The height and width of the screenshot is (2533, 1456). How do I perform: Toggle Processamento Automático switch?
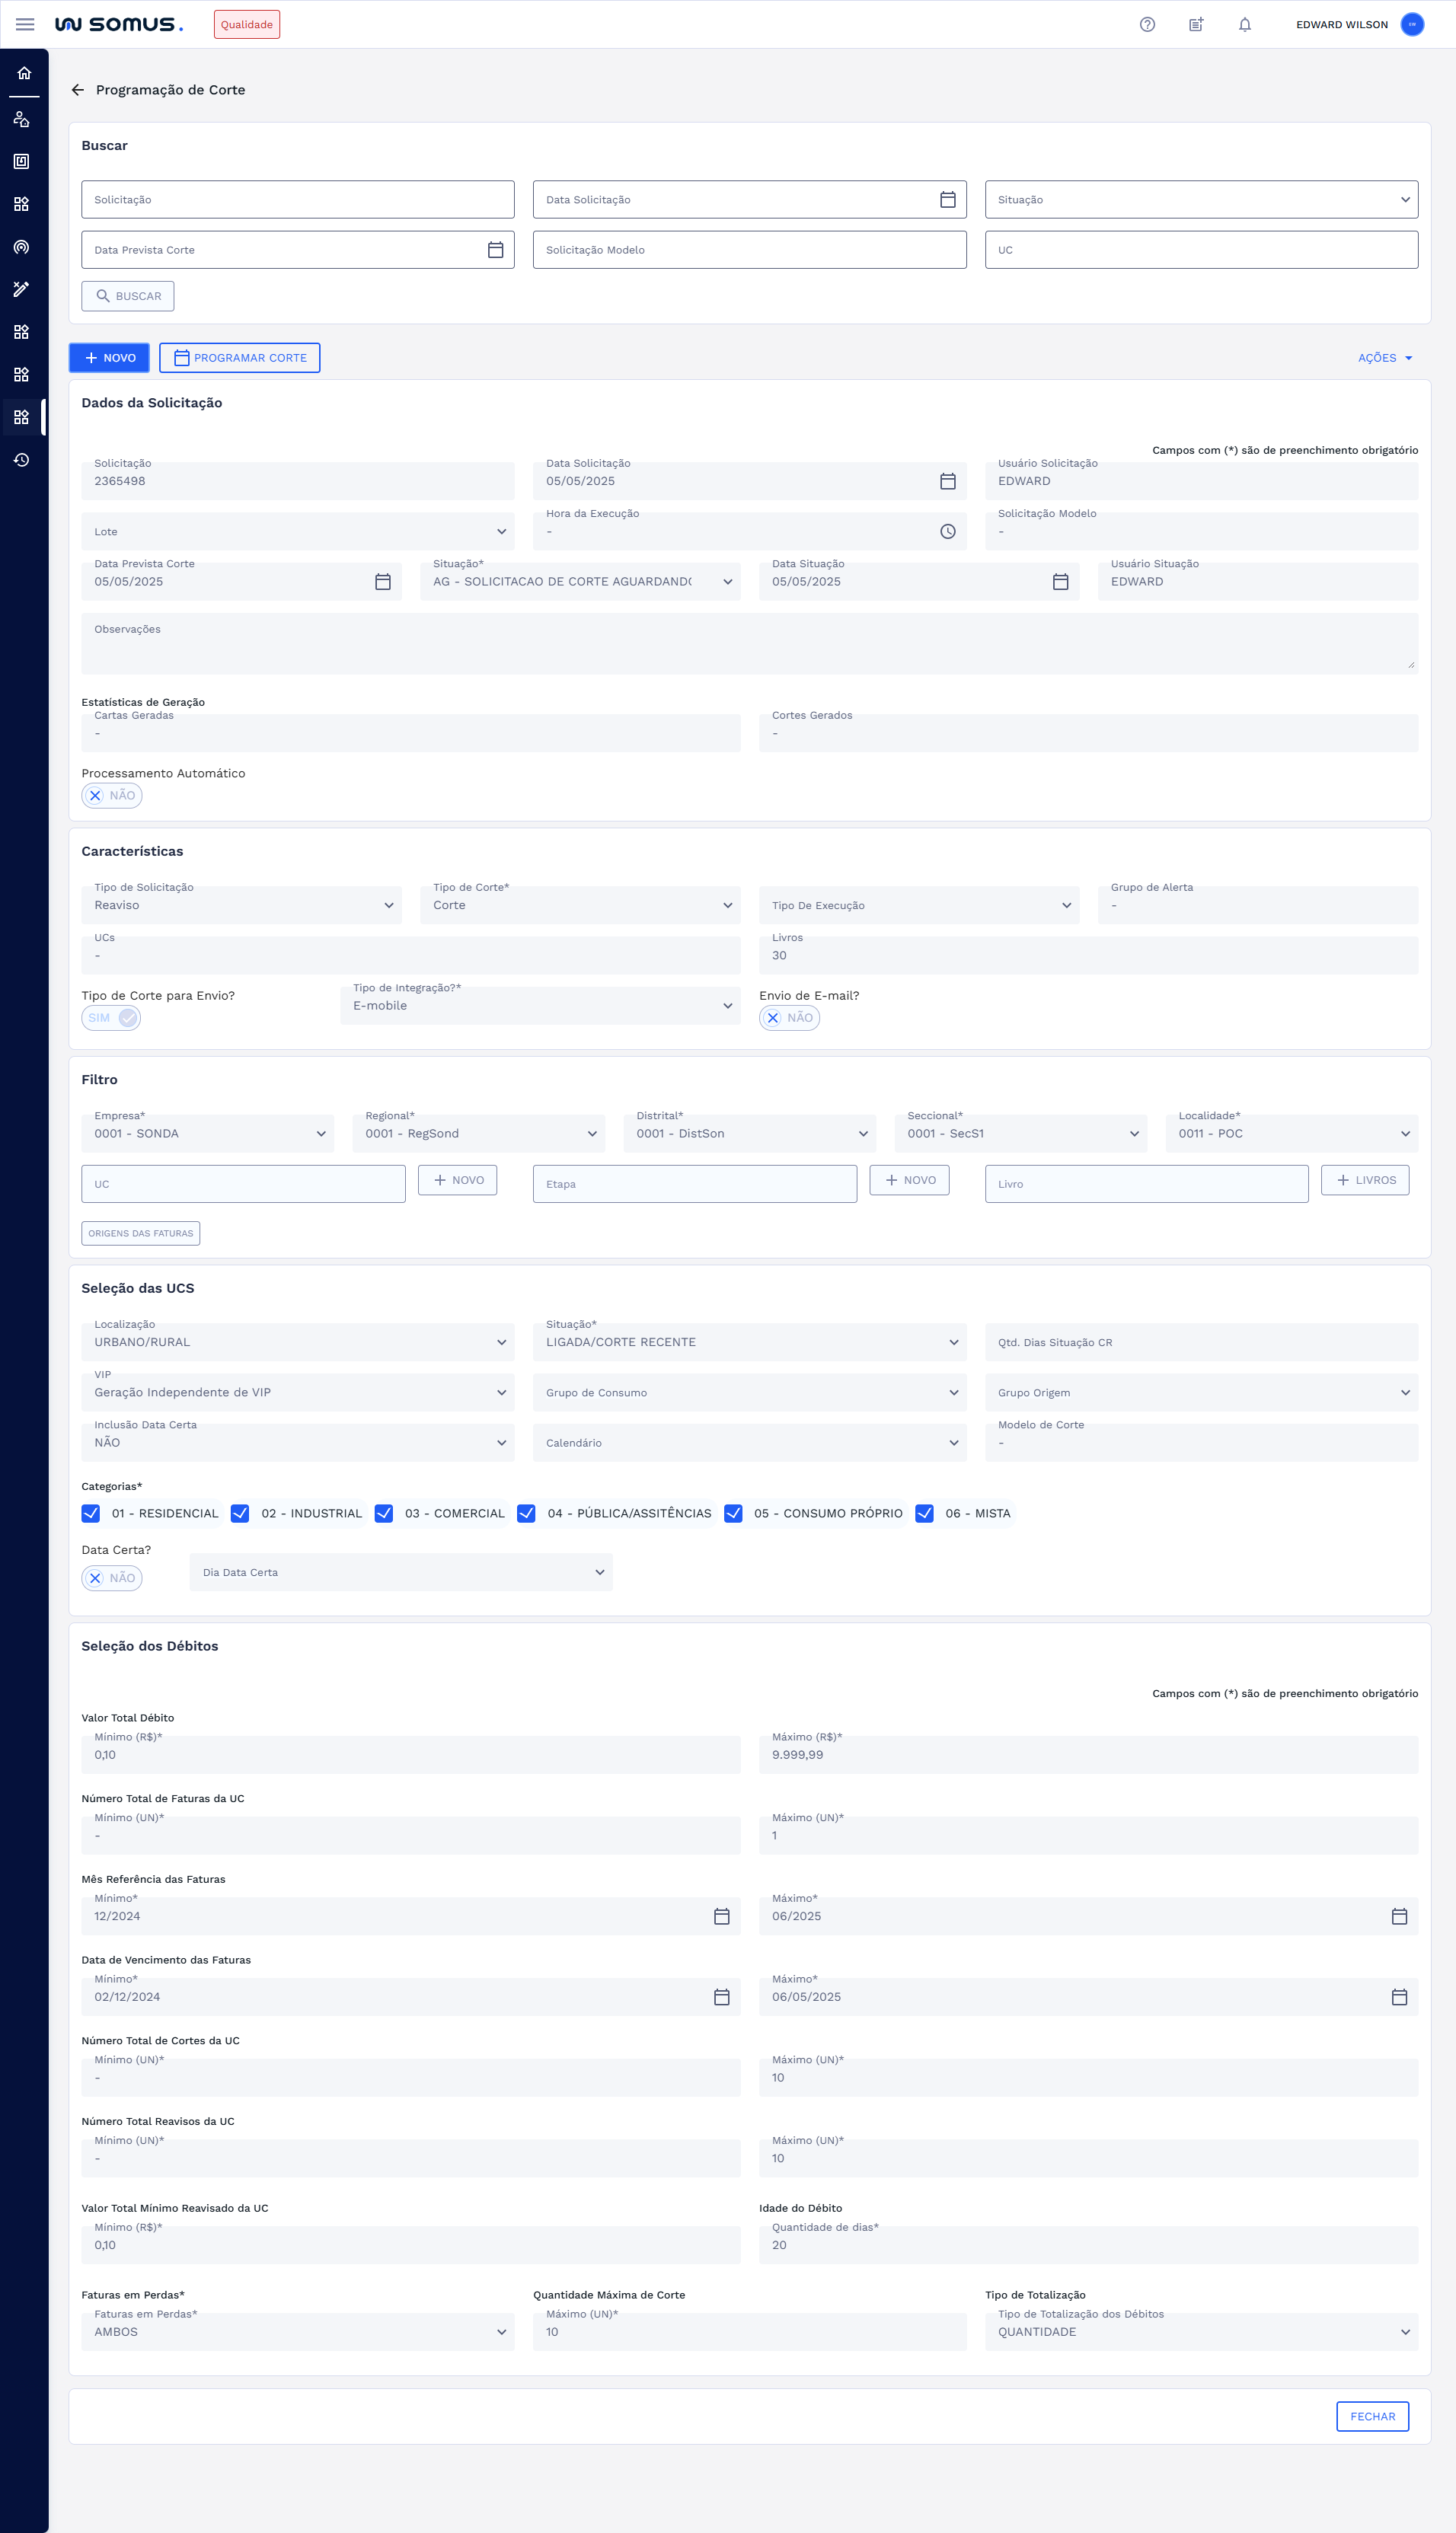[x=111, y=796]
